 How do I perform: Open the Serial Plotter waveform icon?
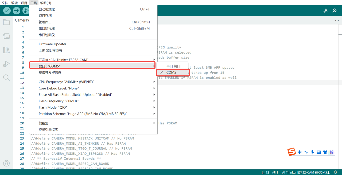coord(325,11)
